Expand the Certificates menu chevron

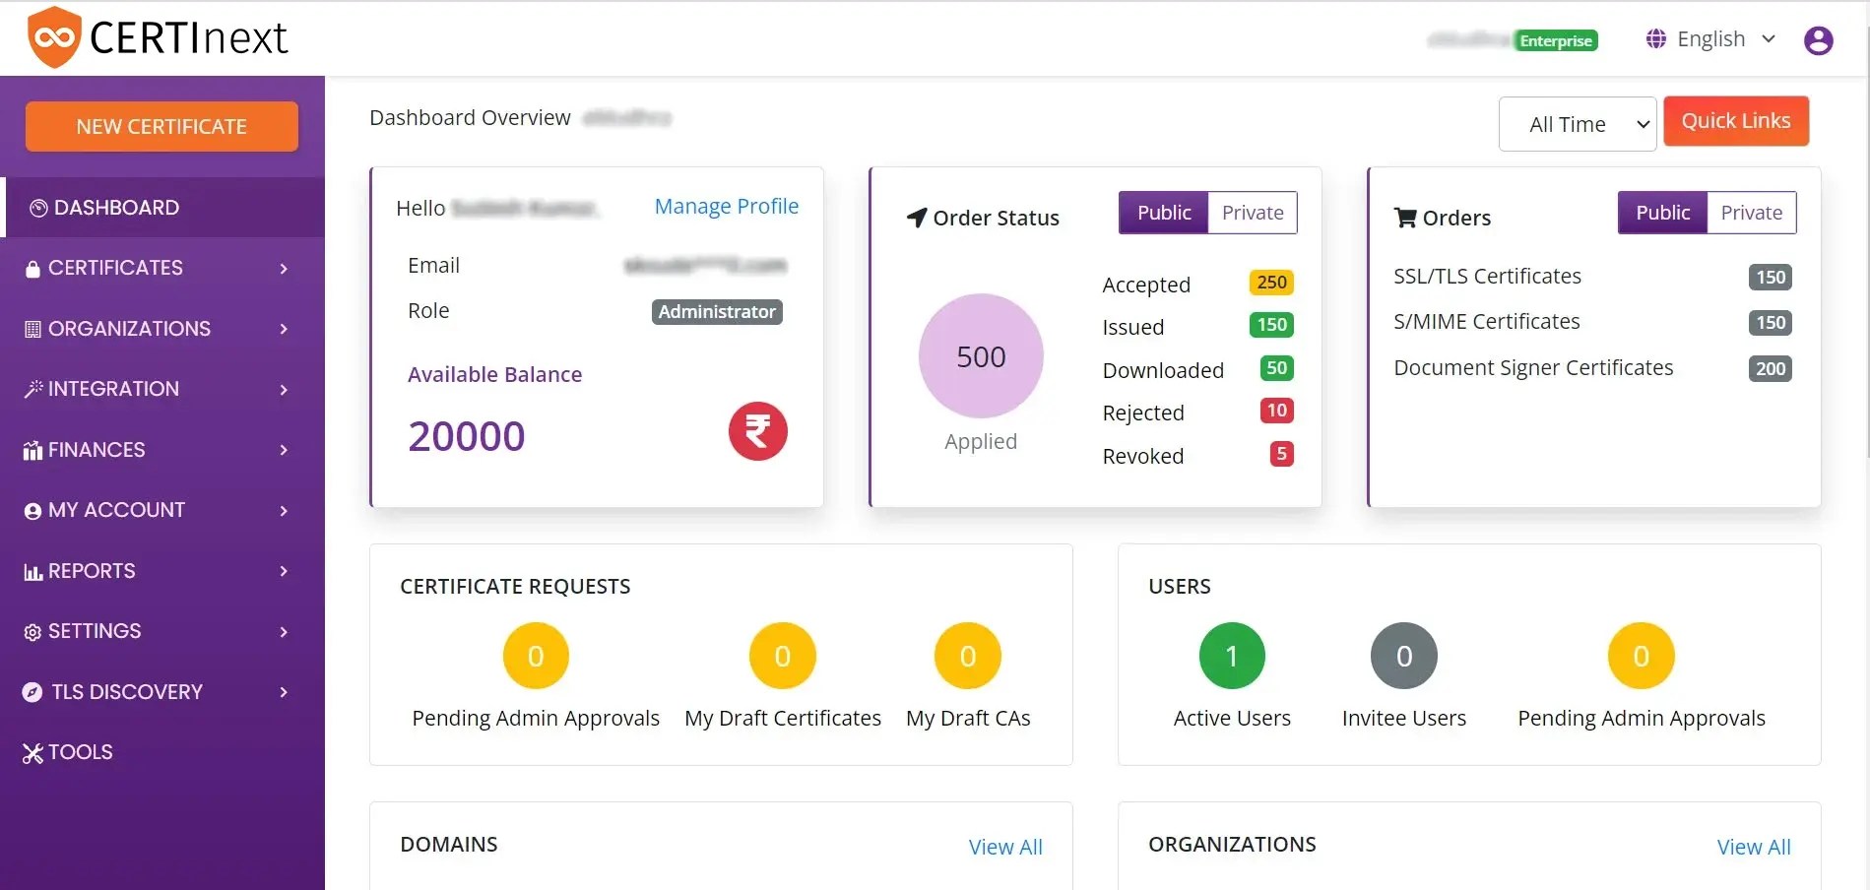284,269
